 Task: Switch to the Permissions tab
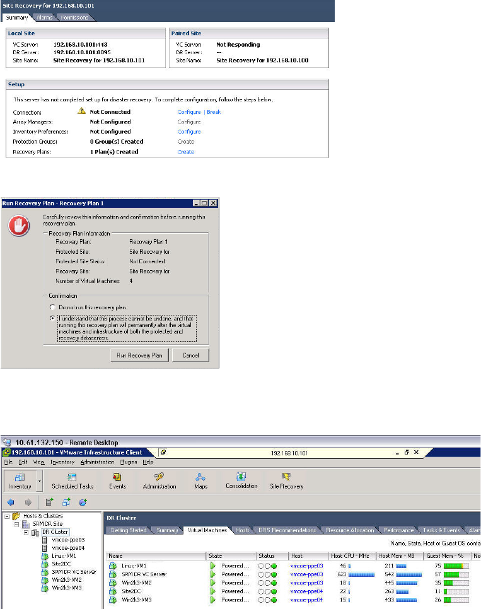(x=74, y=18)
